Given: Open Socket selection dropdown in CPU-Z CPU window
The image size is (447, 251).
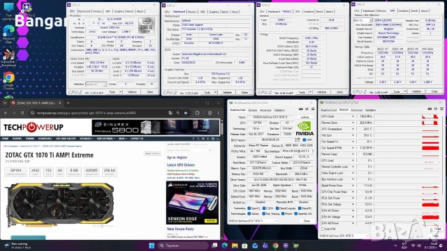Looking at the screenshot, I should (x=96, y=84).
